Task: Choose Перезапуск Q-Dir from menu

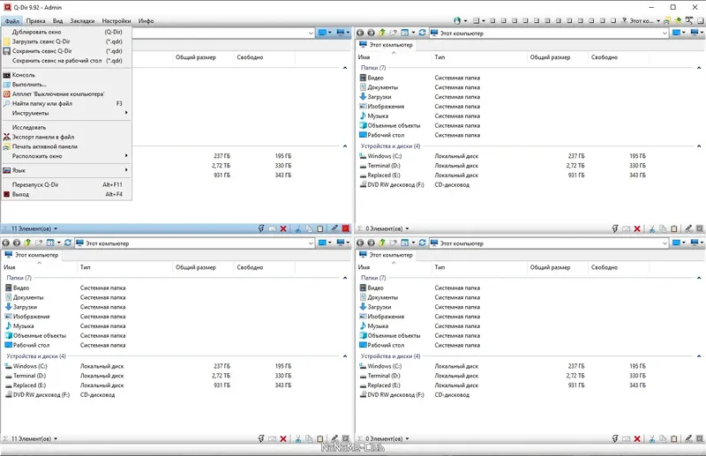Action: click(66, 184)
